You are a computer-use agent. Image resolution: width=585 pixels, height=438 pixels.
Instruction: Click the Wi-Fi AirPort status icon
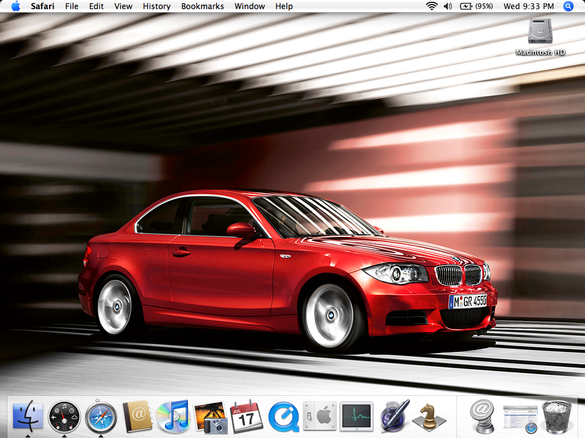[432, 6]
